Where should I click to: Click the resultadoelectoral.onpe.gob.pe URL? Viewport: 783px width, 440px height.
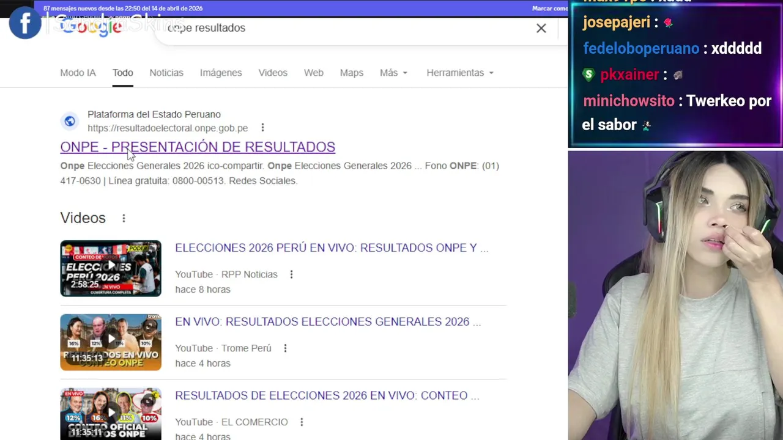(168, 128)
